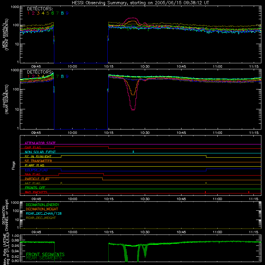Click '11:00' tick label under front segments plot

coord(217,66)
